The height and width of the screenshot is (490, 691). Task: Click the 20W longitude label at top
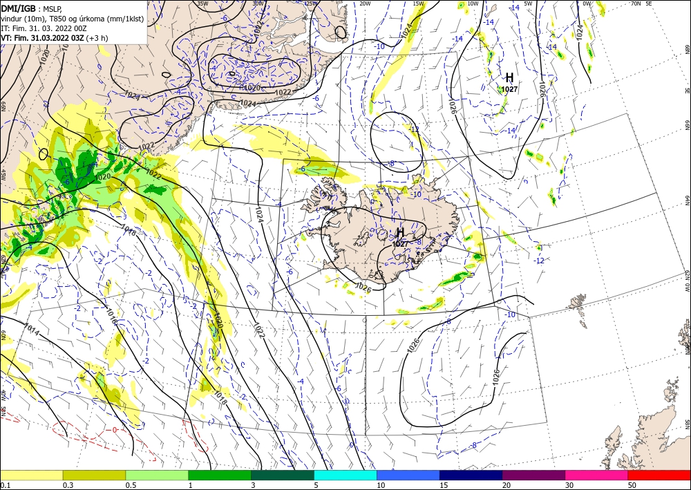pos(365,3)
